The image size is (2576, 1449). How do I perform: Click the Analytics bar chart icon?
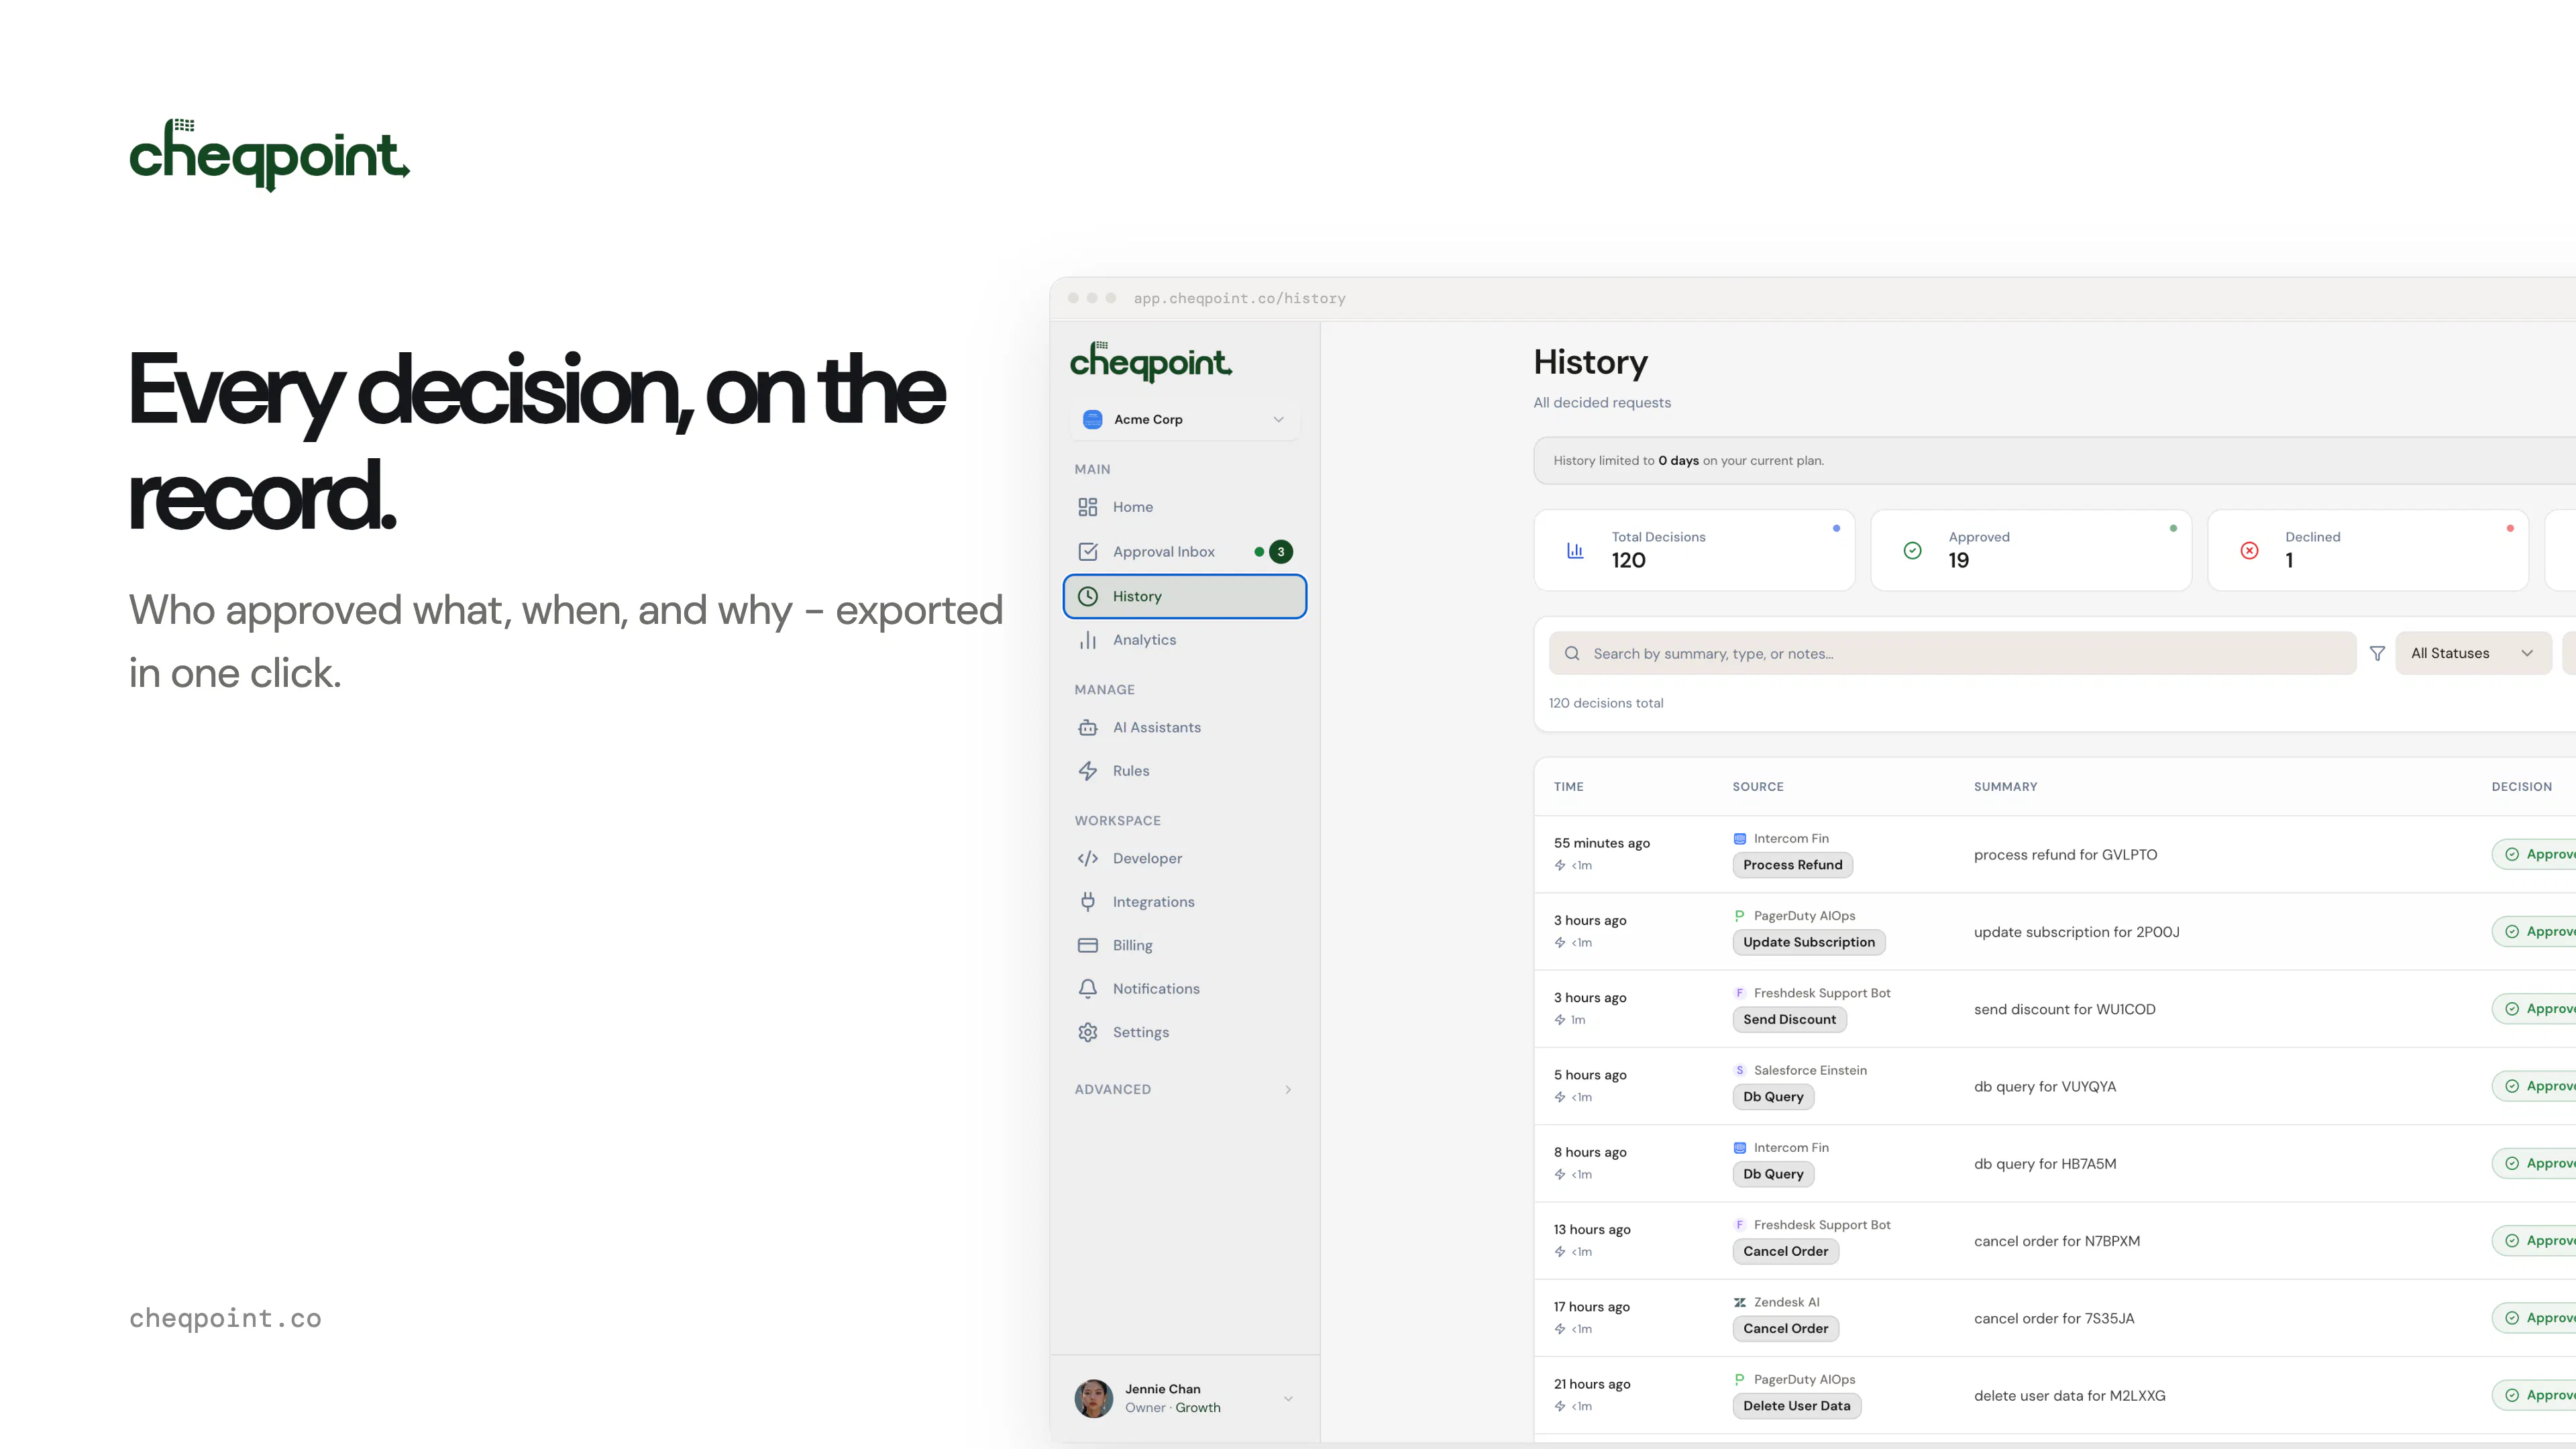[1087, 640]
